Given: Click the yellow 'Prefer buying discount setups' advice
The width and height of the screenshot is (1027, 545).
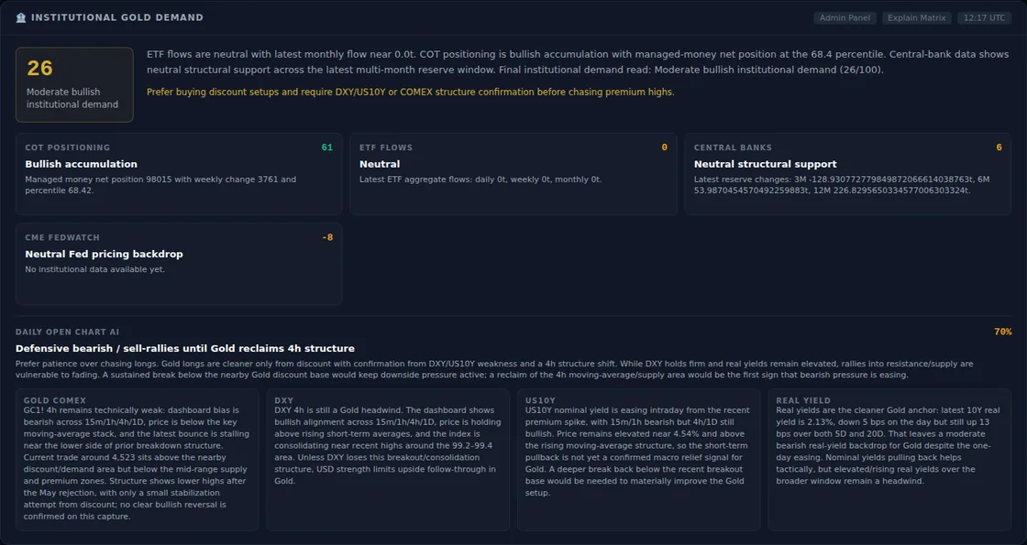Looking at the screenshot, I should (x=411, y=93).
